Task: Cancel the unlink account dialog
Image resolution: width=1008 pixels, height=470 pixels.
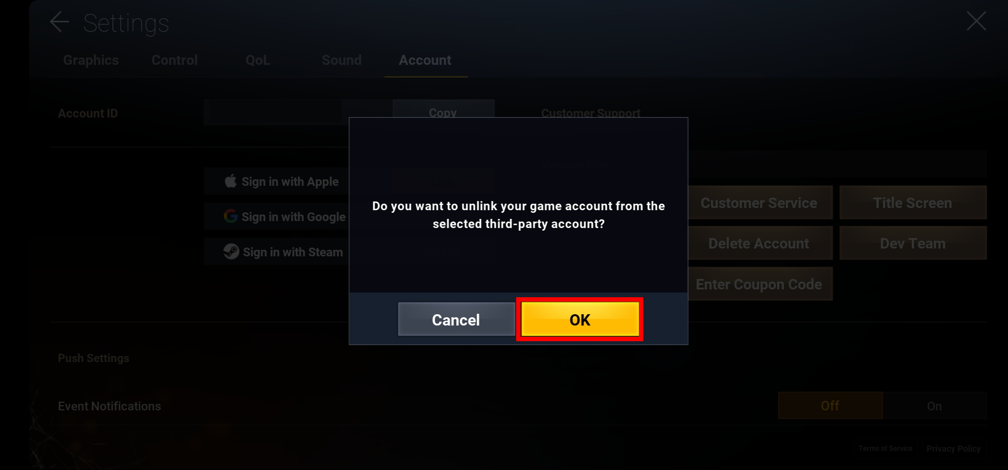Action: click(456, 319)
